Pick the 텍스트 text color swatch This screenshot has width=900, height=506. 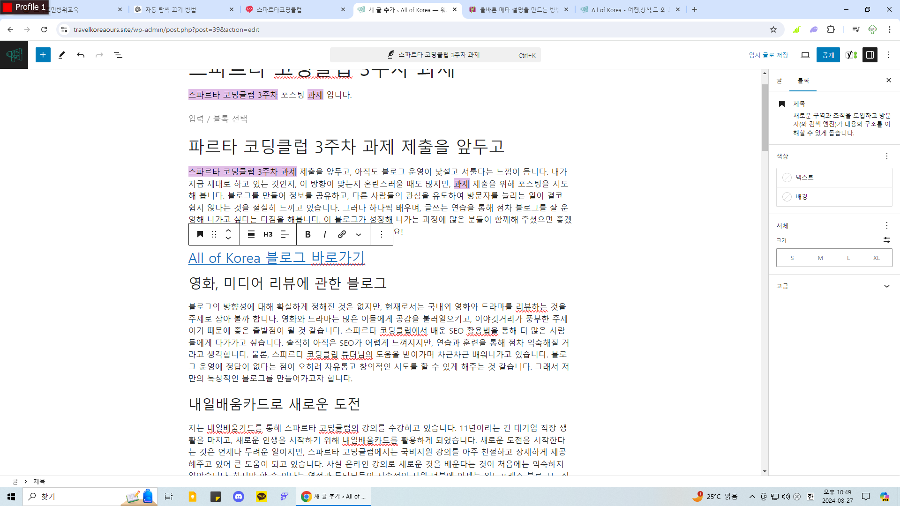tap(834, 177)
